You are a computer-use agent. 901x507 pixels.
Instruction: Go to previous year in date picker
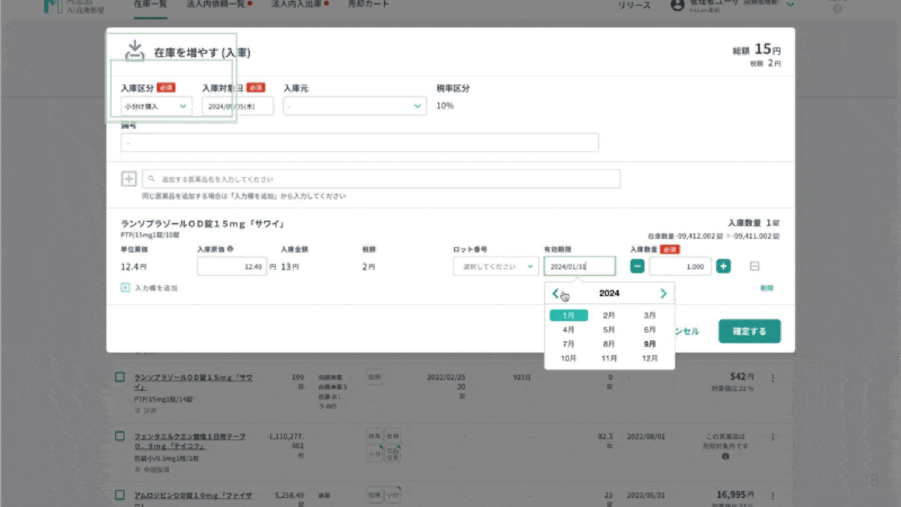tap(556, 293)
